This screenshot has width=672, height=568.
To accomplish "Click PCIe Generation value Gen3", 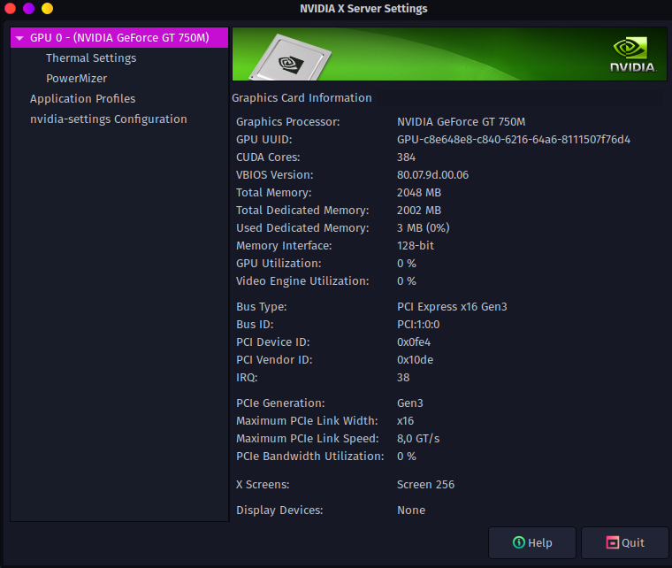I will point(409,403).
